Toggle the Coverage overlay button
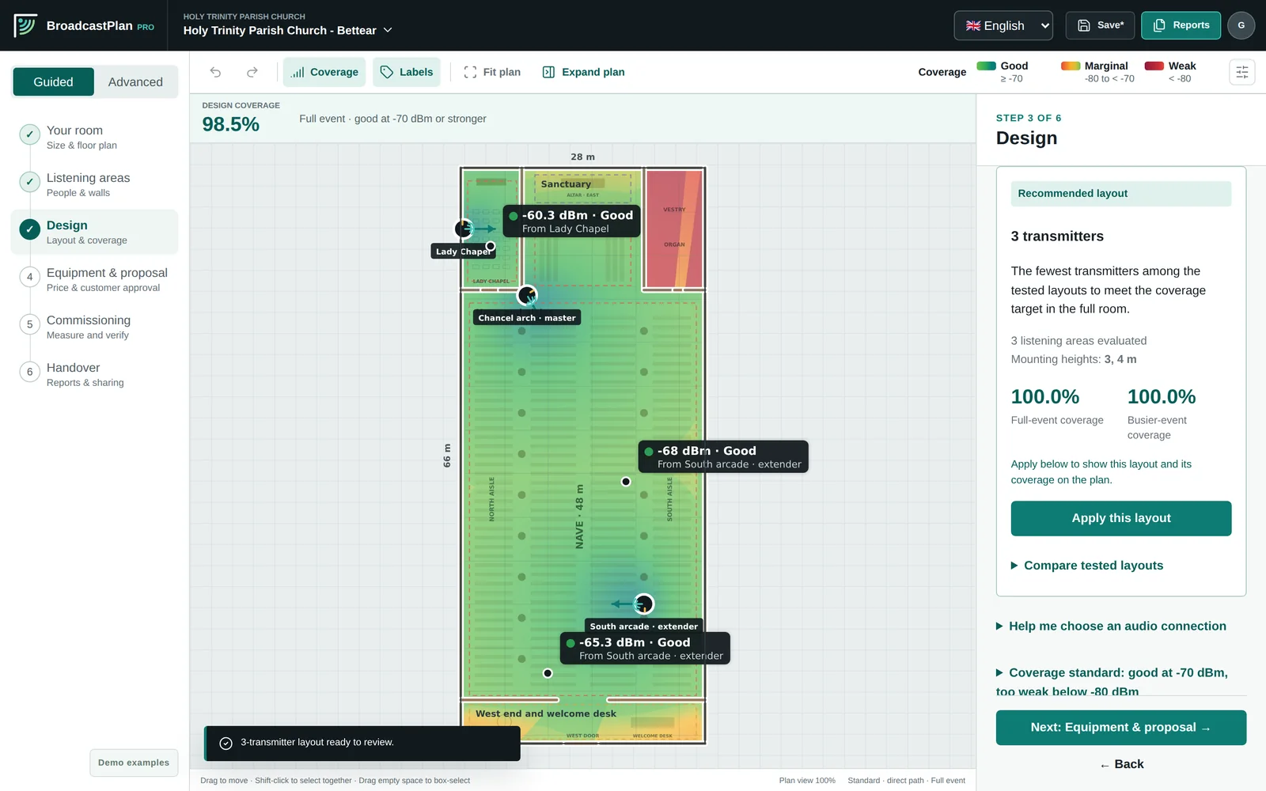The image size is (1266, 791). 324,72
